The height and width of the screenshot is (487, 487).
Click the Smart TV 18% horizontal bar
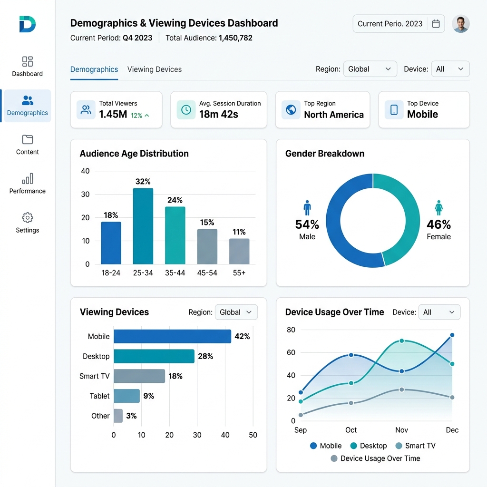[x=139, y=376]
